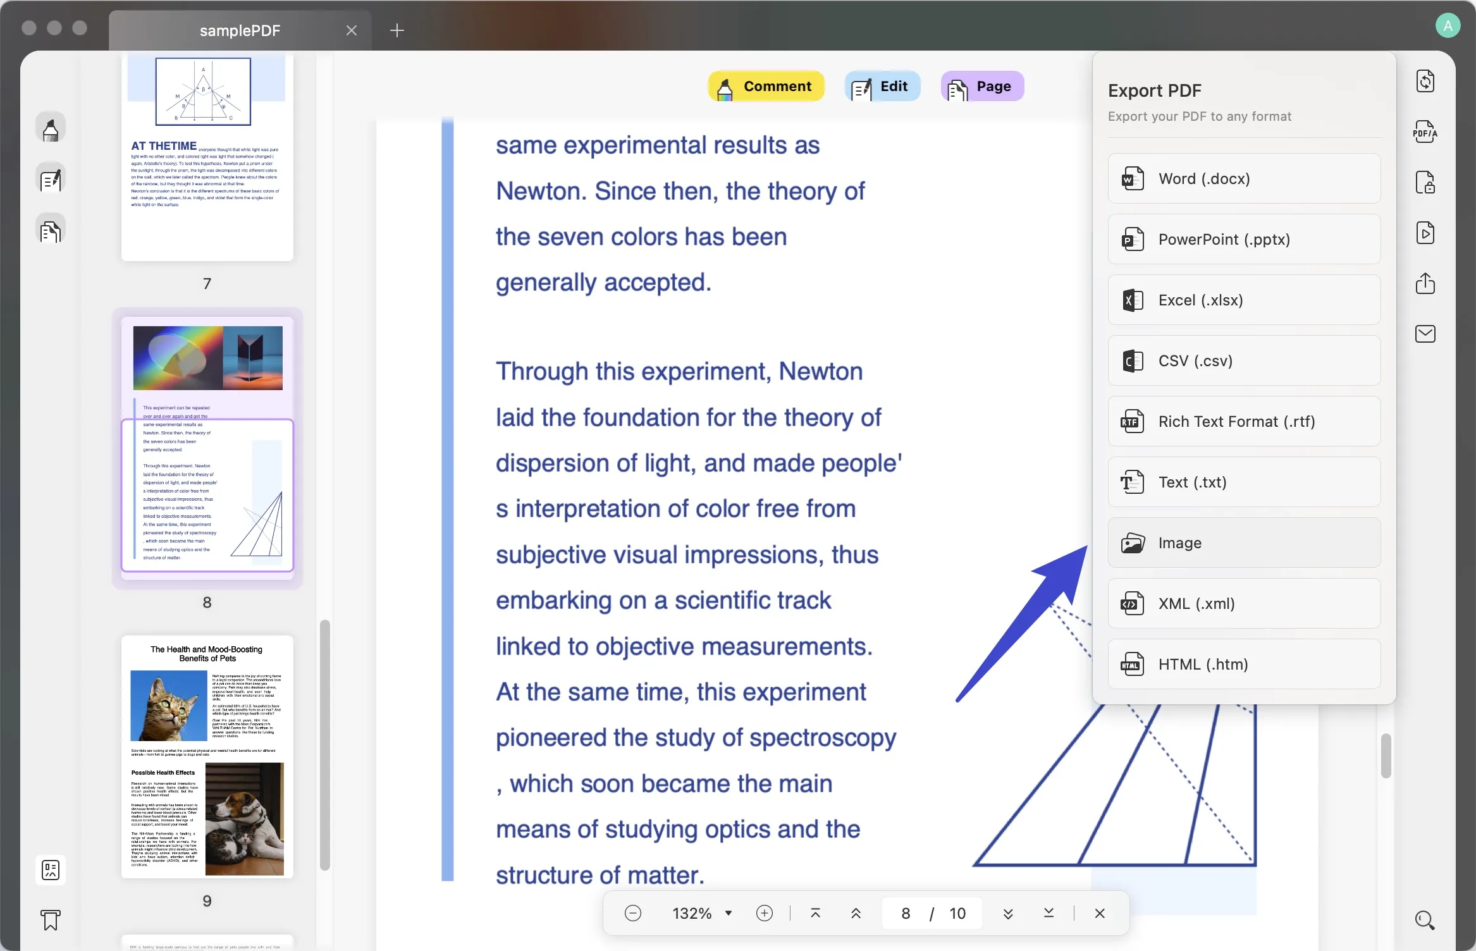Click the convert PDF icon at top right

(1425, 82)
